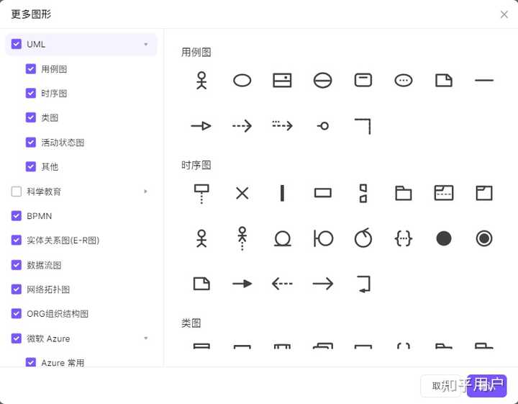This screenshot has height=404, width=518.
Task: Pick the folder package shape in 时序图
Action: 404,193
